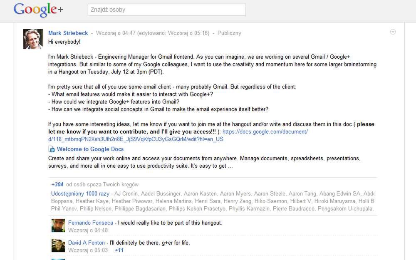Click the timestamp Wczoraj o 04:48
Image resolution: width=416 pixels, height=260 pixels.
[88, 230]
